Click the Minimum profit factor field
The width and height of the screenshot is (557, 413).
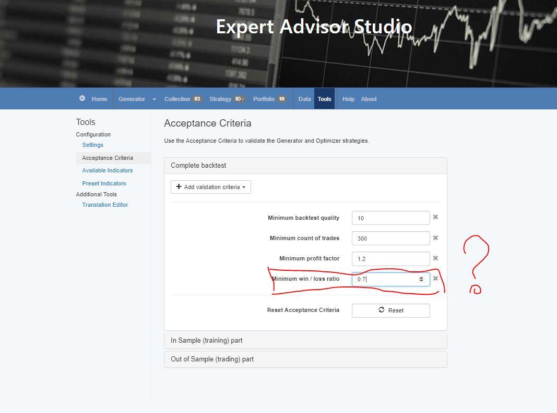(391, 259)
